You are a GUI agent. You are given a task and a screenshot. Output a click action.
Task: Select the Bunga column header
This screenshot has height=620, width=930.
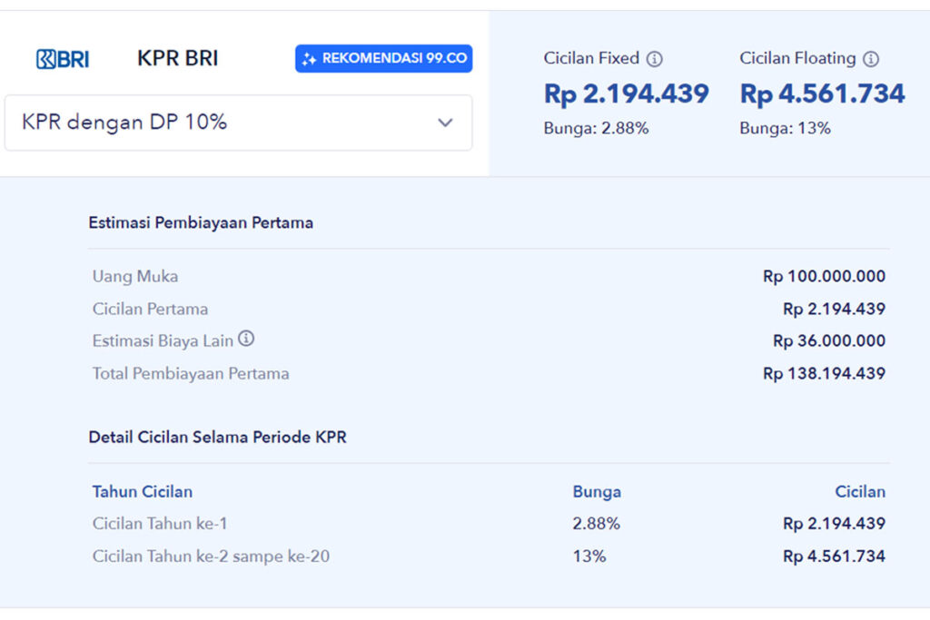(597, 491)
